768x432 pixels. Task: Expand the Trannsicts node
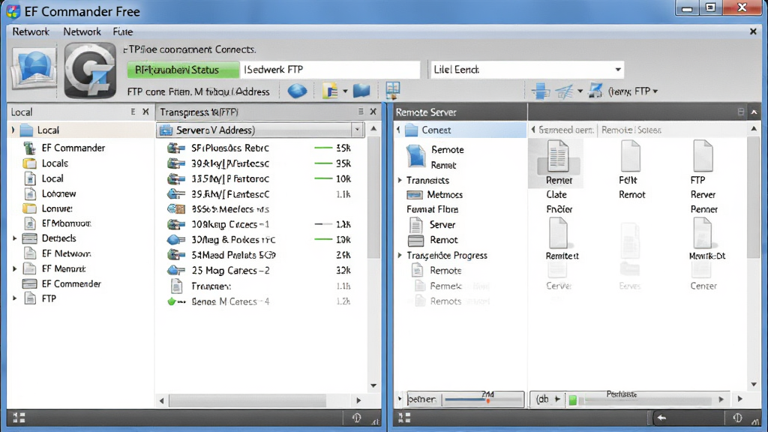[400, 180]
